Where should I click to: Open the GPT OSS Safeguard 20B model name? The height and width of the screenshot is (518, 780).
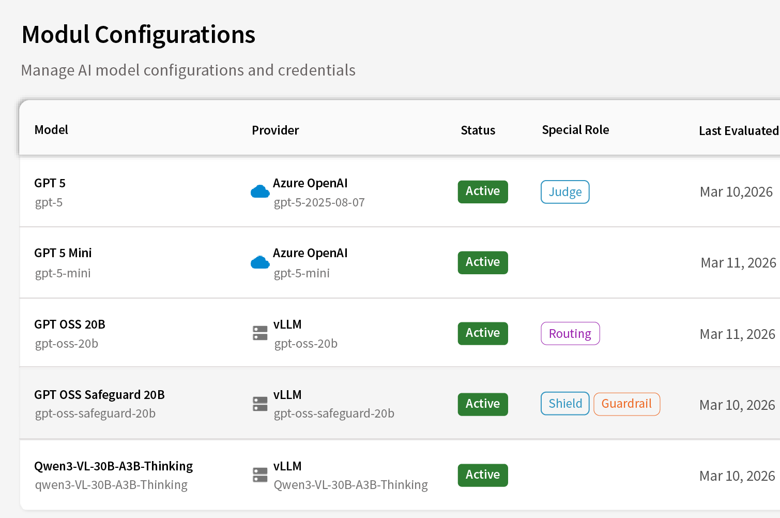(x=99, y=395)
